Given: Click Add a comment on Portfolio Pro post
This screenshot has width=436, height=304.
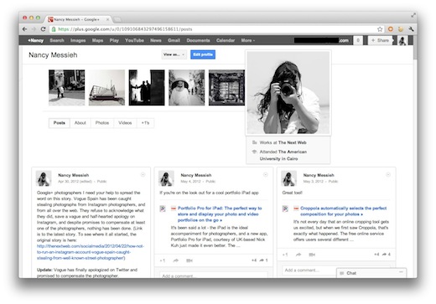Looking at the screenshot, I should (x=214, y=275).
